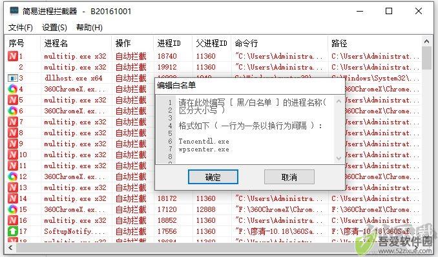Click the app icon in the title bar

click(14, 11)
